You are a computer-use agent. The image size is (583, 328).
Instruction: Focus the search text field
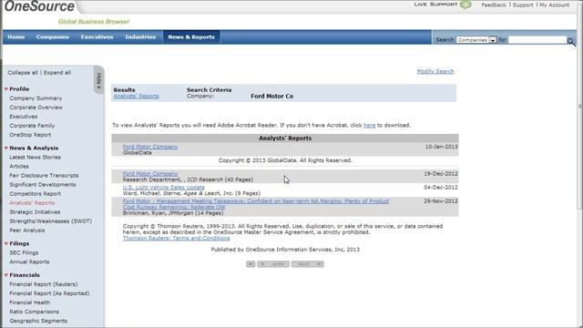click(x=537, y=40)
